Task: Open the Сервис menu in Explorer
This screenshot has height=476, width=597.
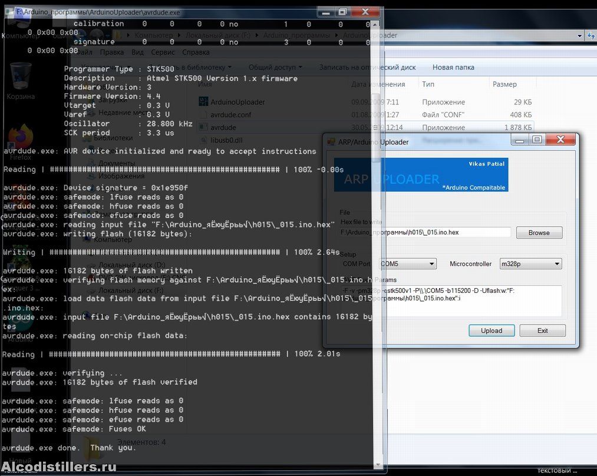Action: click(x=163, y=52)
